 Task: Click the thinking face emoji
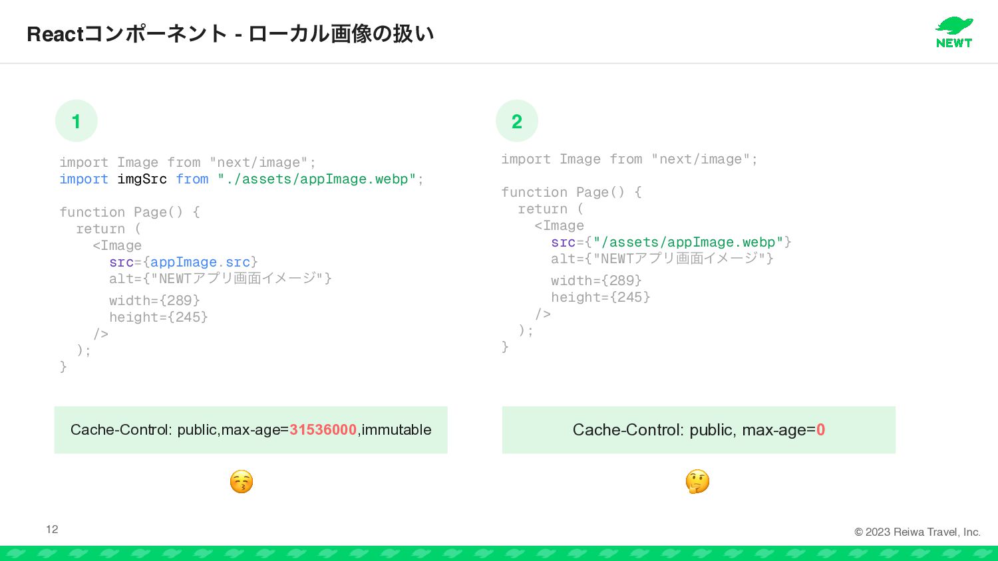(697, 481)
